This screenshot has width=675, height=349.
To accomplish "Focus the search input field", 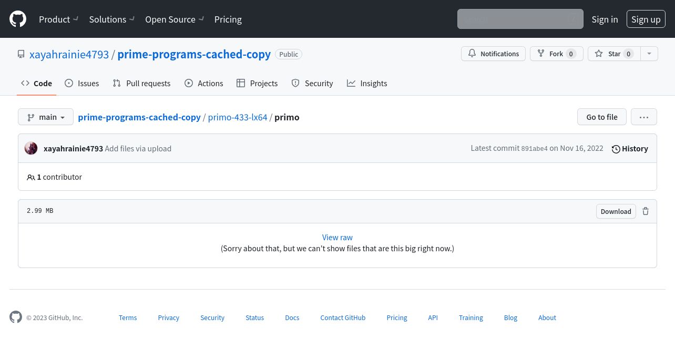I will (520, 19).
